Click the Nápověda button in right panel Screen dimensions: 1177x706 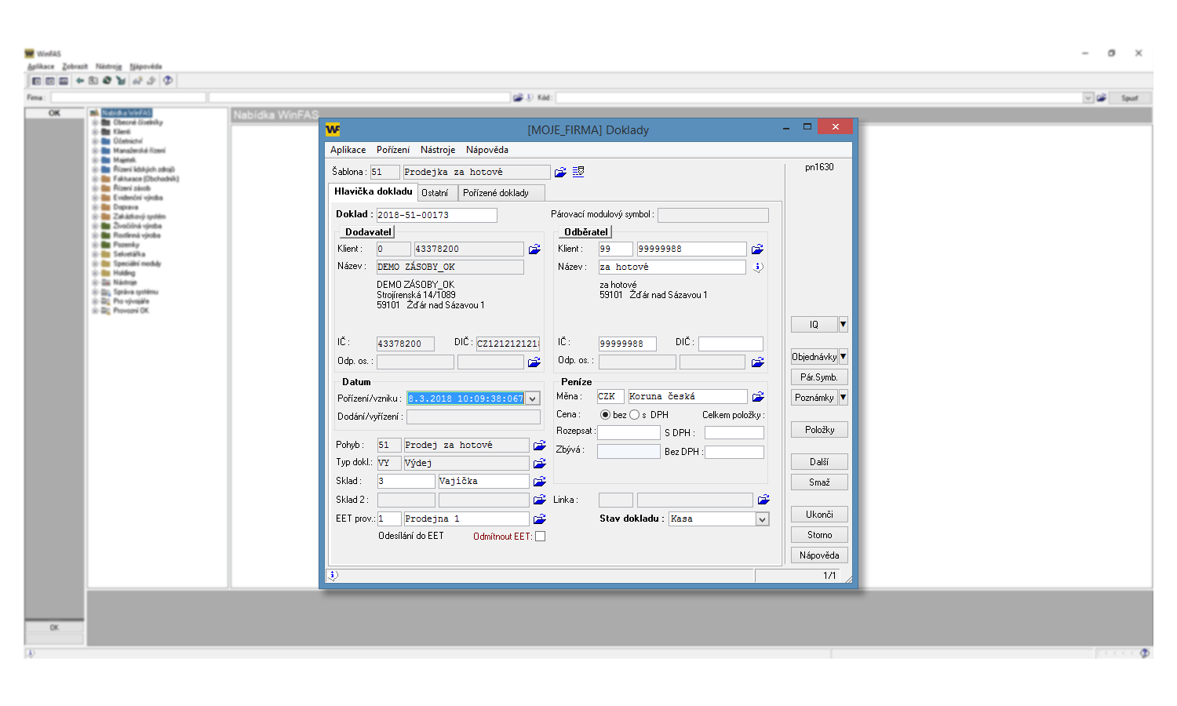pyautogui.click(x=819, y=555)
